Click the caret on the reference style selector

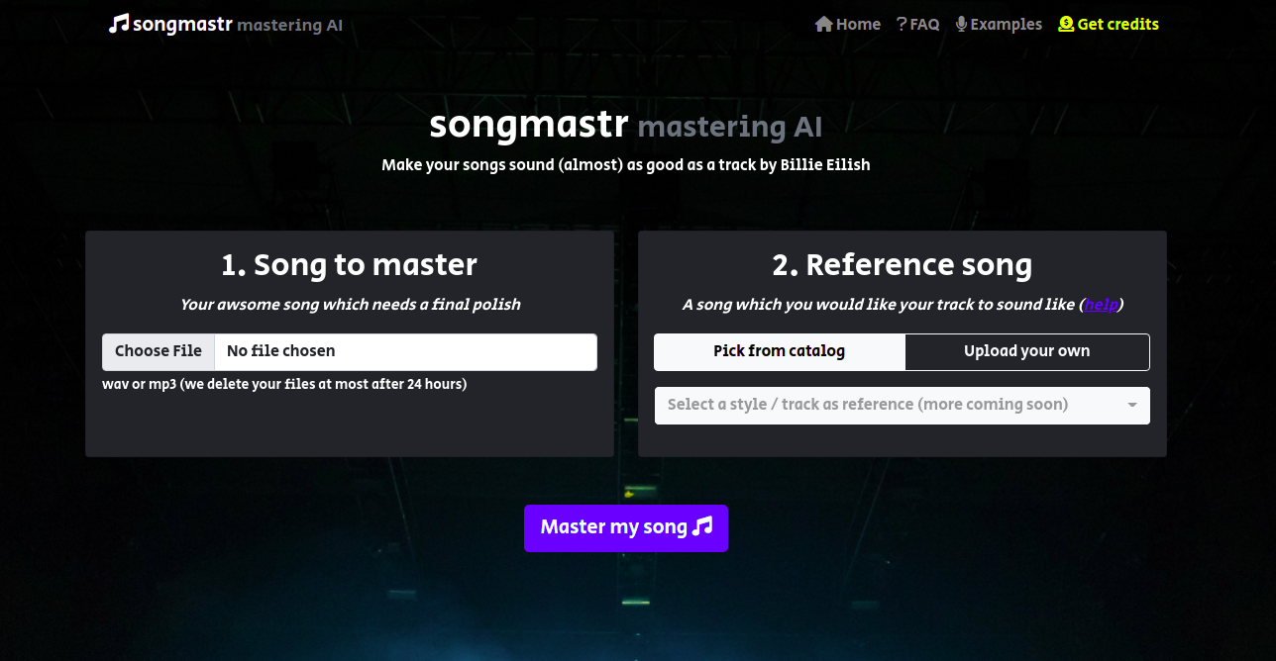tap(1132, 405)
